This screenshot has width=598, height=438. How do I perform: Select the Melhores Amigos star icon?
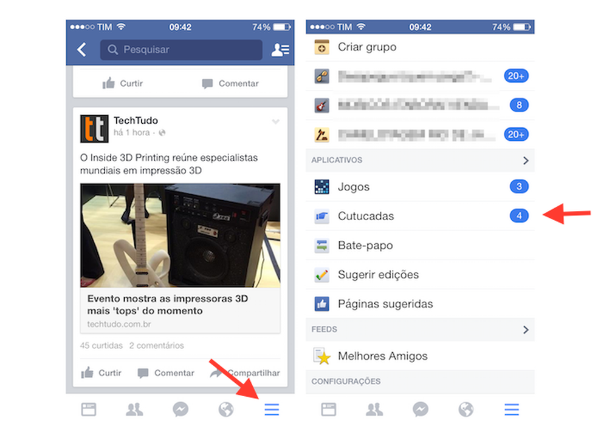321,356
